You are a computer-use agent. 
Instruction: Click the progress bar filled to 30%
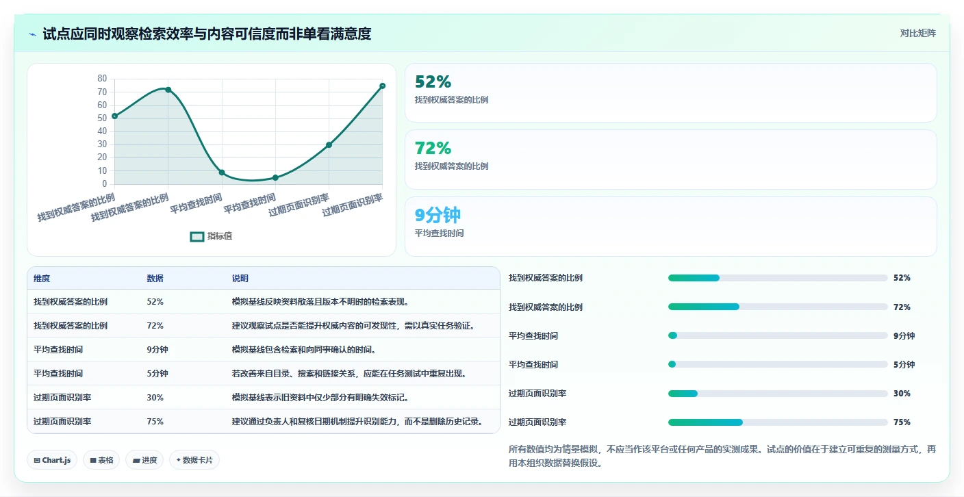pyautogui.click(x=778, y=393)
